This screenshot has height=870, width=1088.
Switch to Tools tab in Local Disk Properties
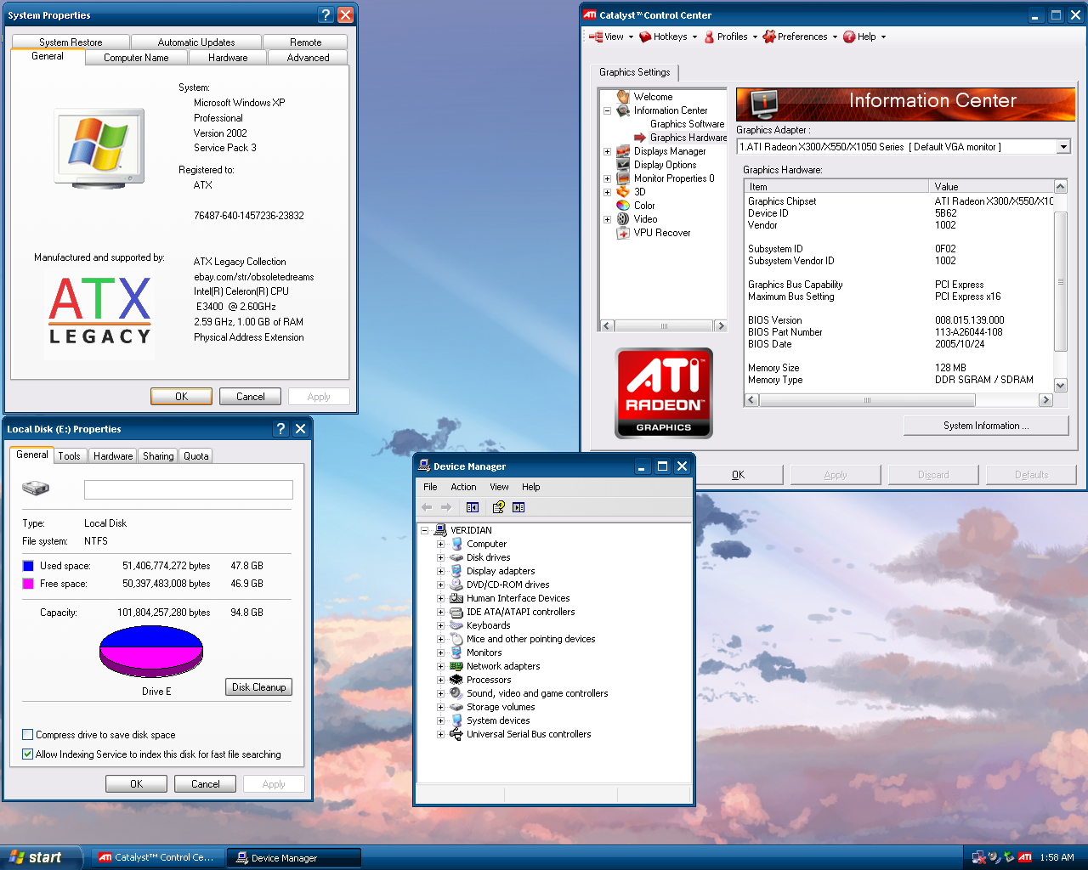(70, 456)
